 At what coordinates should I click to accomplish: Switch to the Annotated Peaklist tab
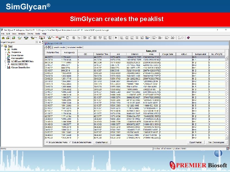point(75,47)
